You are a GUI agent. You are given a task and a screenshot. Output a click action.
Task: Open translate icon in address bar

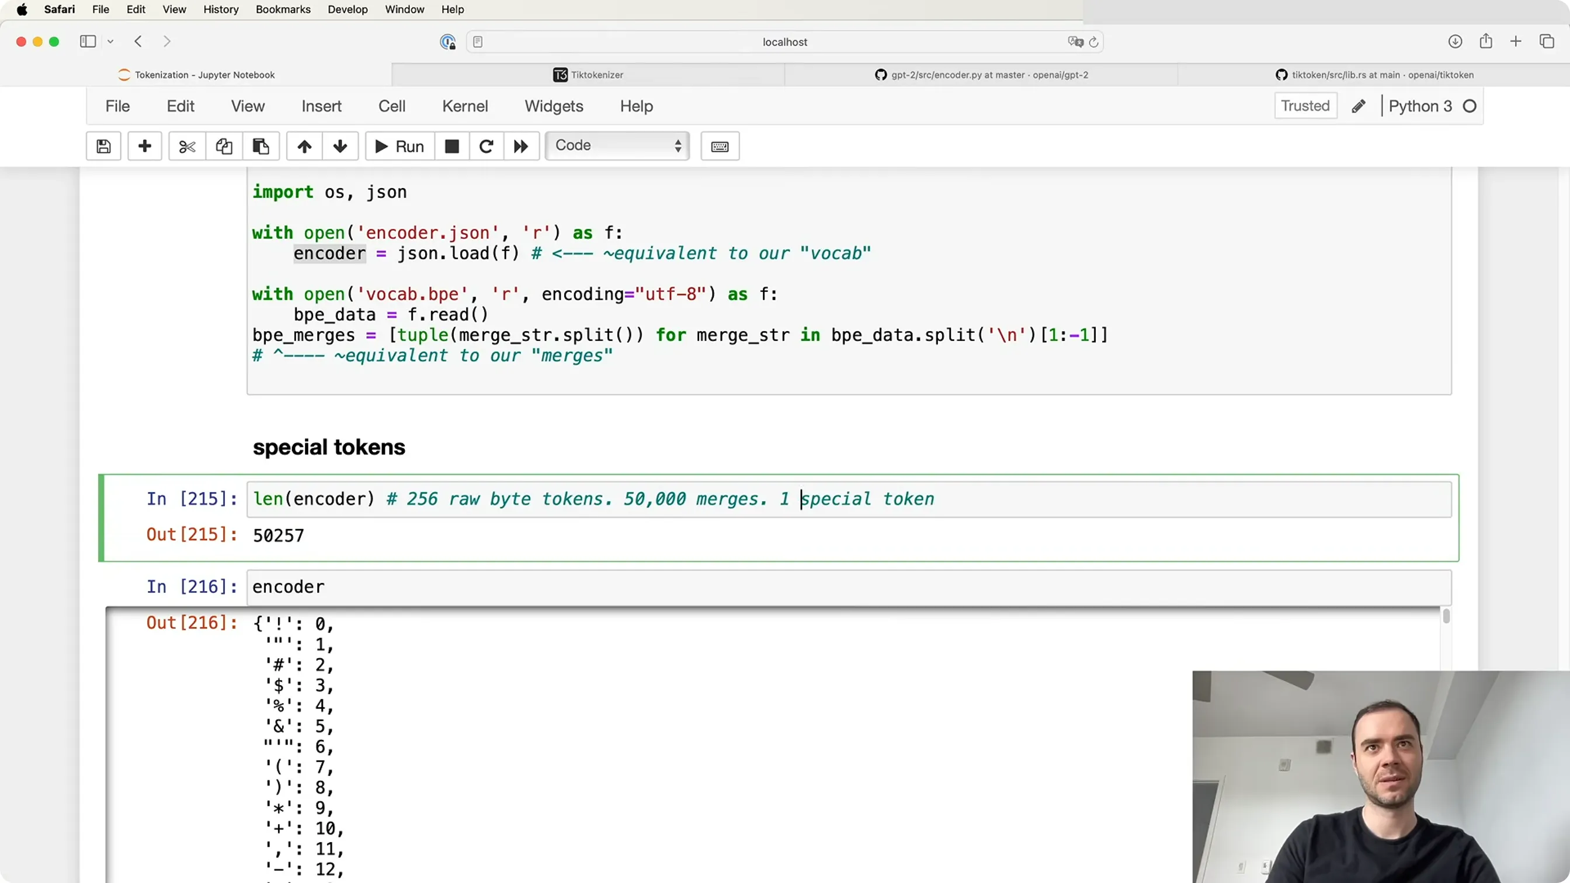coord(1075,41)
